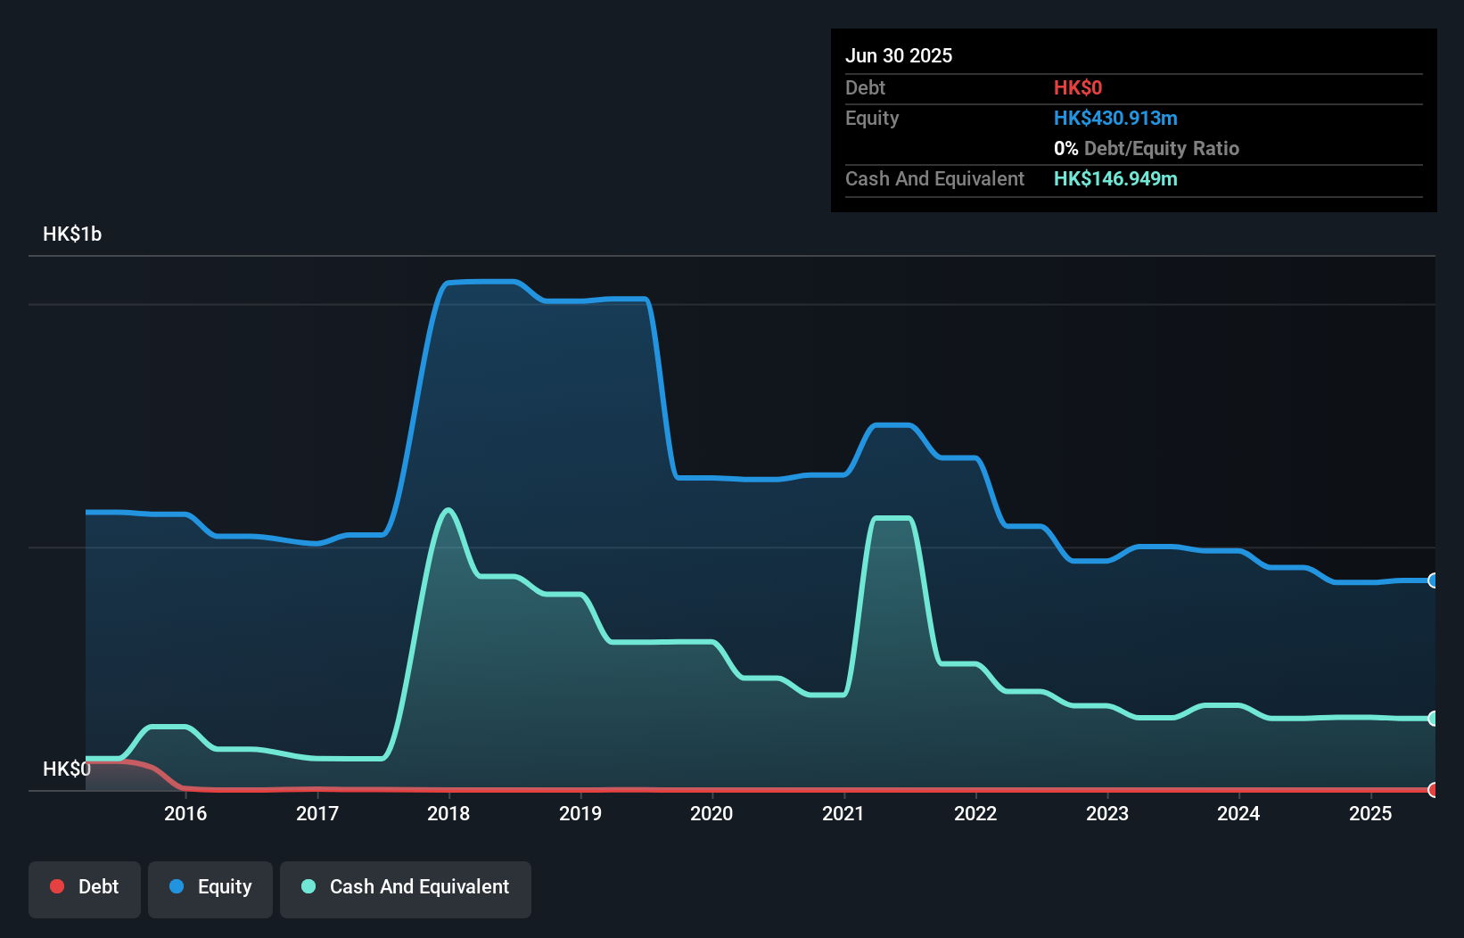Click the Jun 30 2025 tooltip date
1464x938 pixels.
click(899, 55)
